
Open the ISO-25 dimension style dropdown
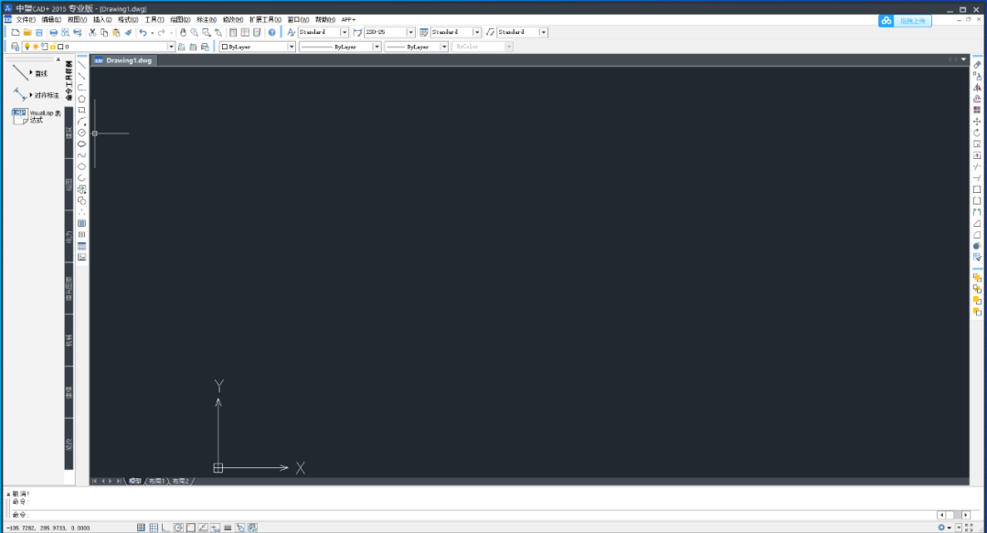410,32
